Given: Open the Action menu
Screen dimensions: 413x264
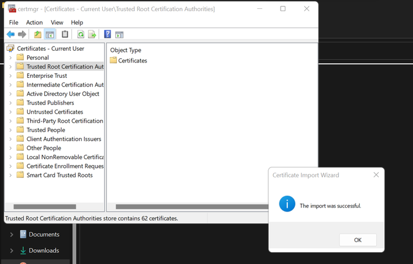Looking at the screenshot, I should click(x=34, y=22).
